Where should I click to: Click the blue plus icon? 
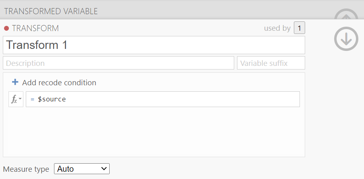(15, 82)
